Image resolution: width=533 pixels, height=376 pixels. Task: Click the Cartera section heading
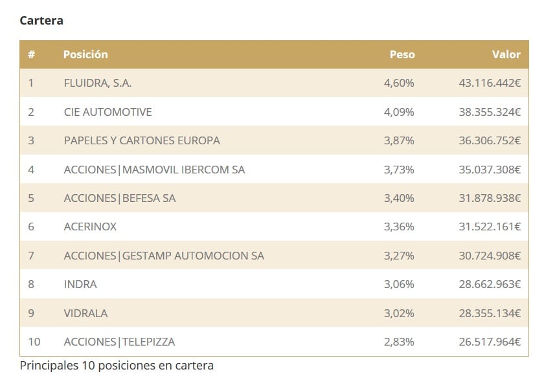(41, 20)
